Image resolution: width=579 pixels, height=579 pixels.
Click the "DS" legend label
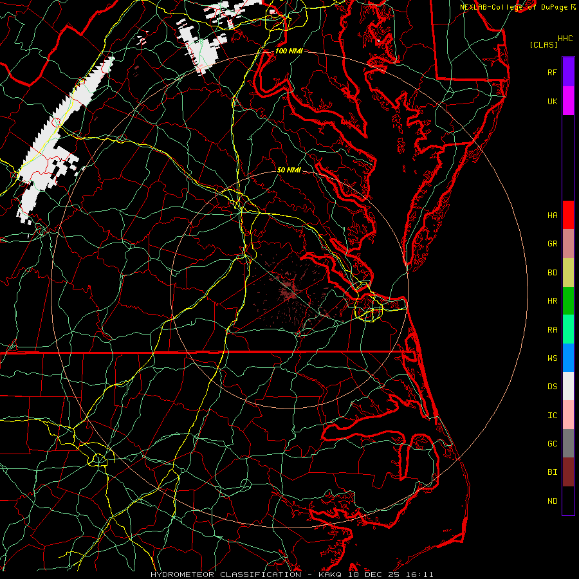tap(552, 387)
